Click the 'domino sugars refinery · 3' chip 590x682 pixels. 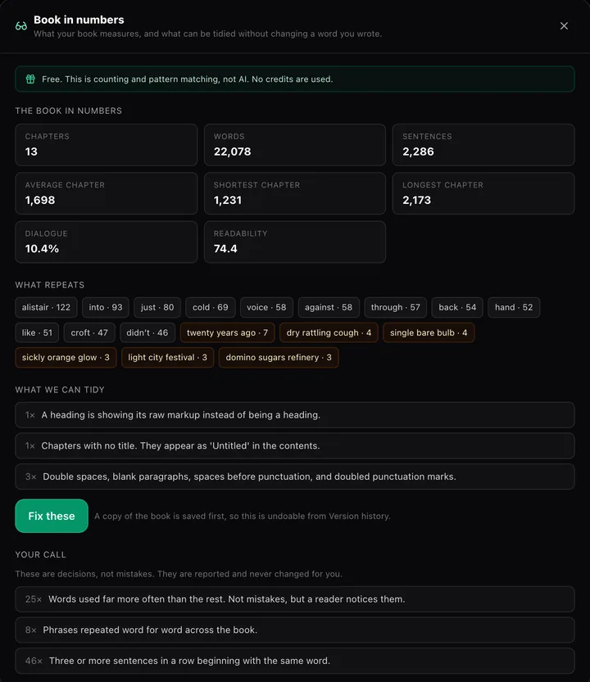click(x=279, y=358)
